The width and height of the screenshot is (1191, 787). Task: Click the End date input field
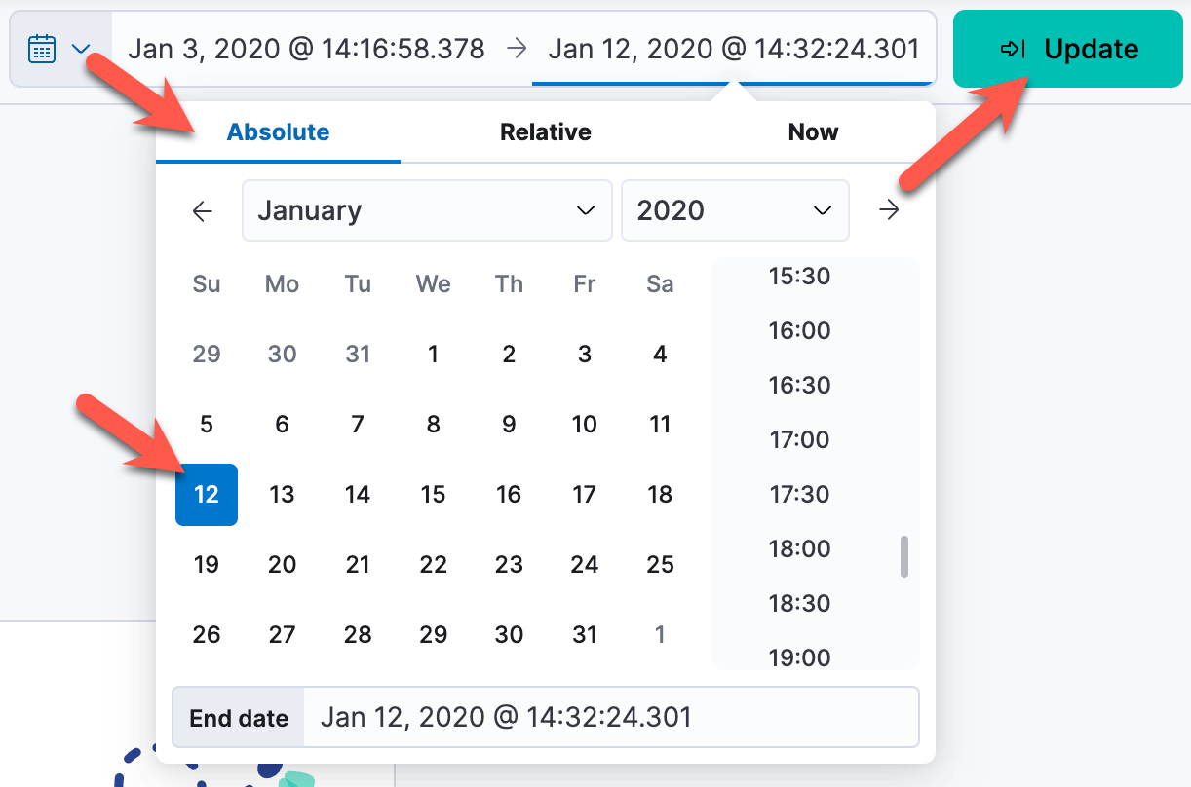click(610, 718)
